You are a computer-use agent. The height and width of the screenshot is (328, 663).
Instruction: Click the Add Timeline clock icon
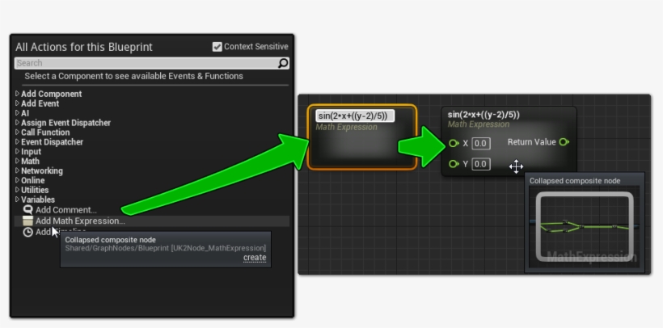pyautogui.click(x=28, y=232)
